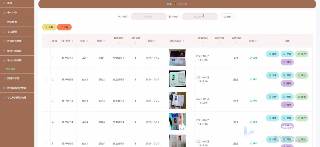Viewport: 320px width, 147px height.
Task: Focus the 教室编号 search input field
Action: coord(200,17)
